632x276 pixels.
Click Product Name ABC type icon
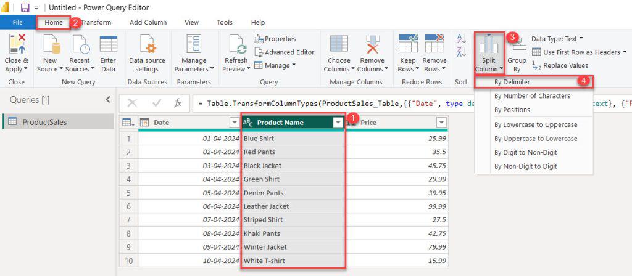(x=248, y=123)
